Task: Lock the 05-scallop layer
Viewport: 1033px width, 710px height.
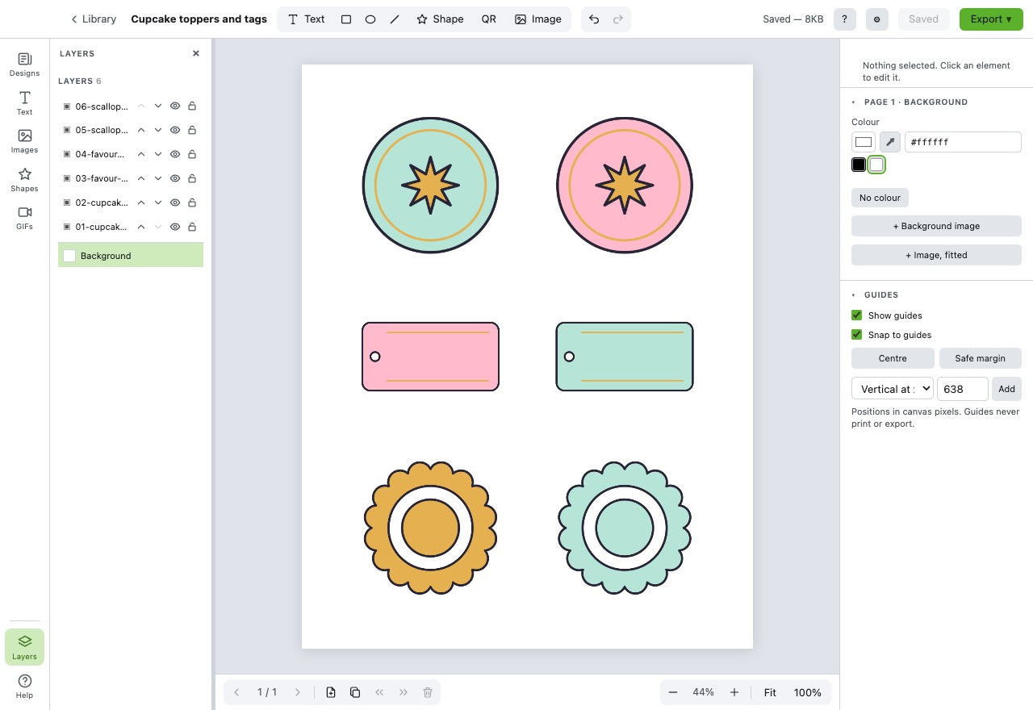Action: 192,130
